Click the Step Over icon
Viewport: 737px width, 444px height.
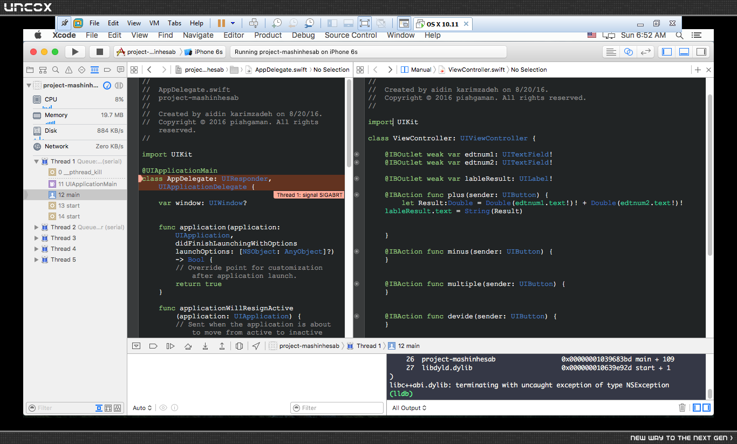click(188, 346)
